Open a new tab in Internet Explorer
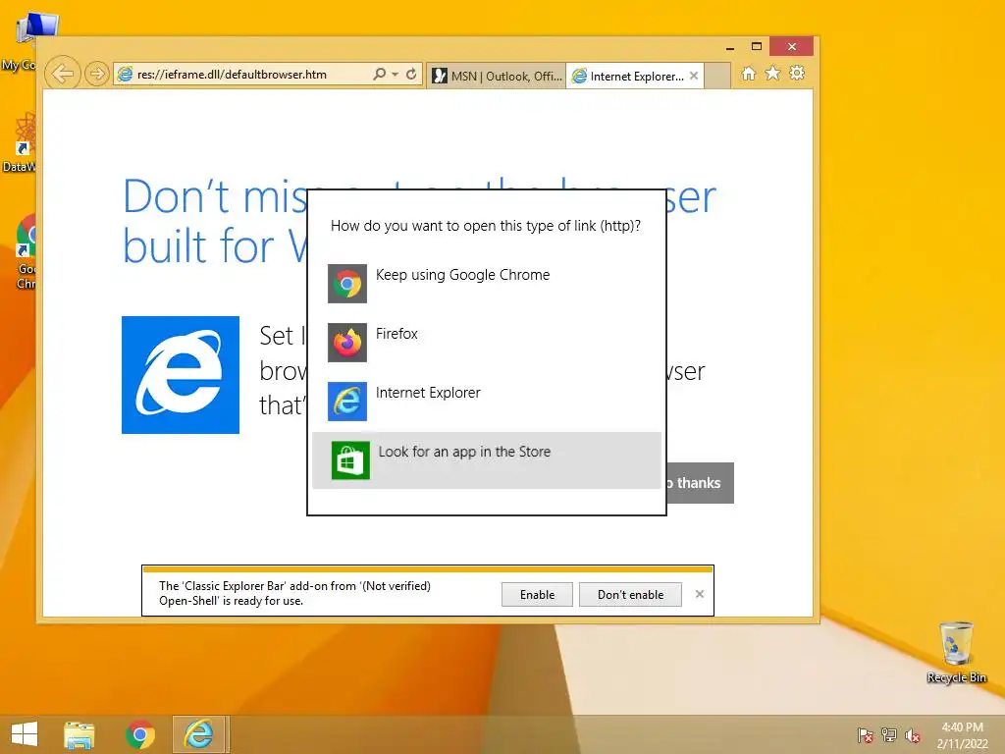The image size is (1005, 754). [x=717, y=76]
